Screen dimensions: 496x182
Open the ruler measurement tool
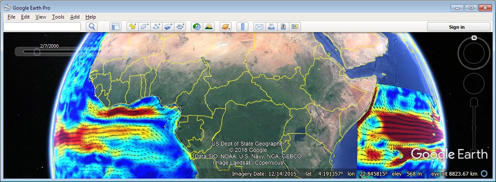242,27
